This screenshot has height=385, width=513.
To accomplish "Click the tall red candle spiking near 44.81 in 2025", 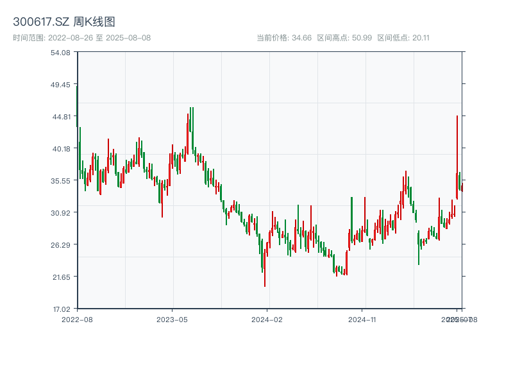I will [457, 157].
